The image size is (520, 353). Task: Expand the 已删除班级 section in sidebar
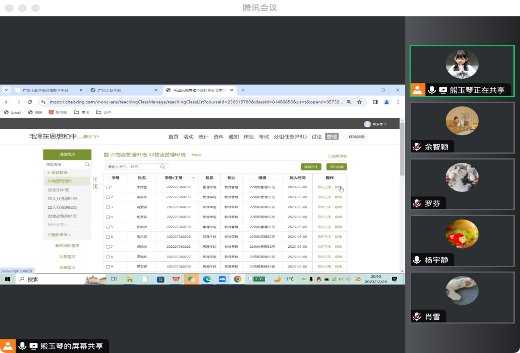pos(59,235)
